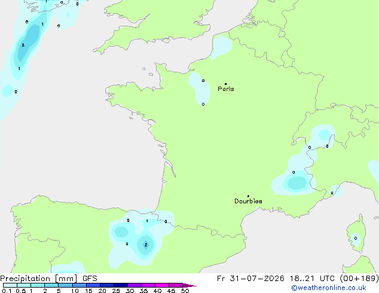Click the '2' precipitation value over Spain
Image resolution: width=379 pixels, height=293 pixels.
pos(146,245)
